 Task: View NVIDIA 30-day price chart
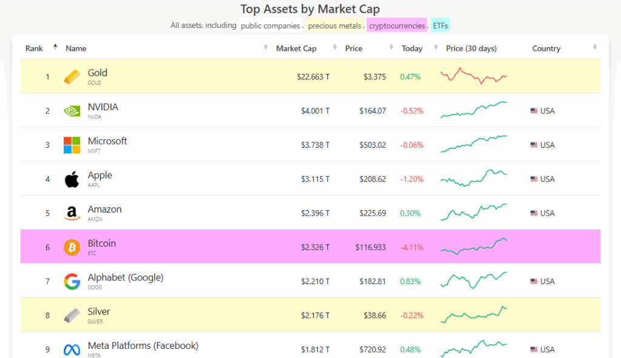click(x=474, y=110)
